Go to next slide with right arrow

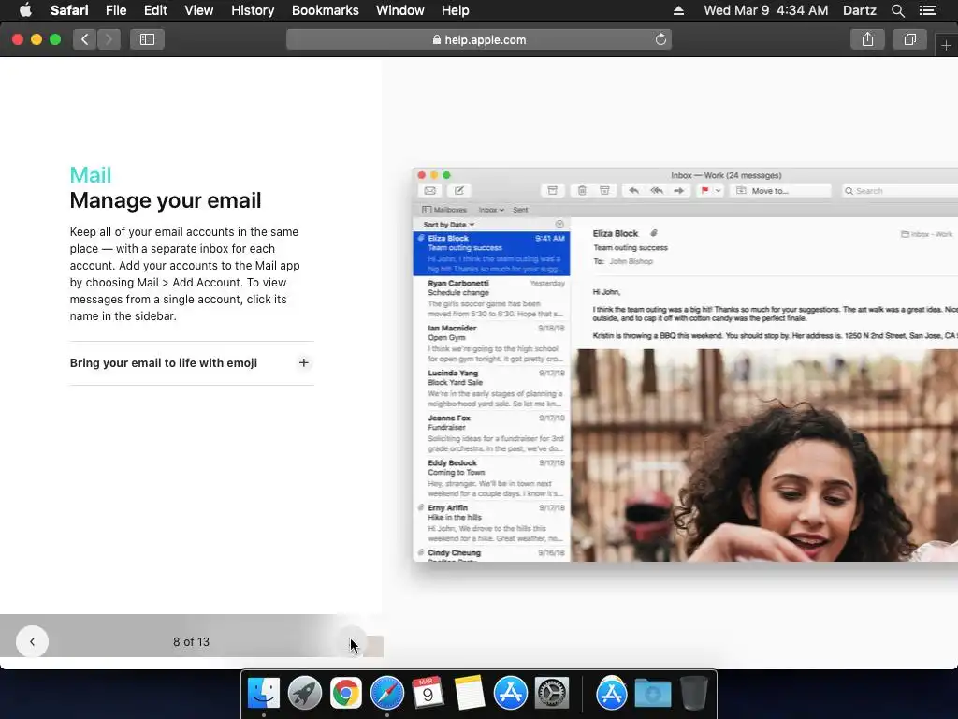click(x=353, y=641)
